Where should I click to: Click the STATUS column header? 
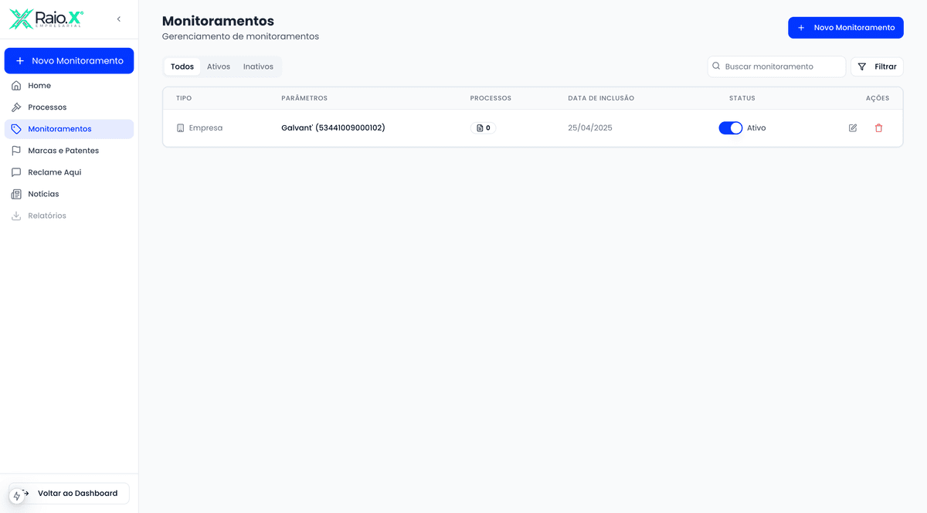pos(742,98)
